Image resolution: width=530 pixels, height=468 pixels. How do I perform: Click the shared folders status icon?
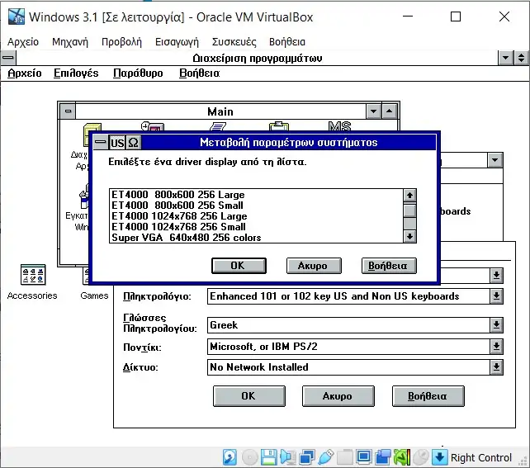click(x=345, y=457)
